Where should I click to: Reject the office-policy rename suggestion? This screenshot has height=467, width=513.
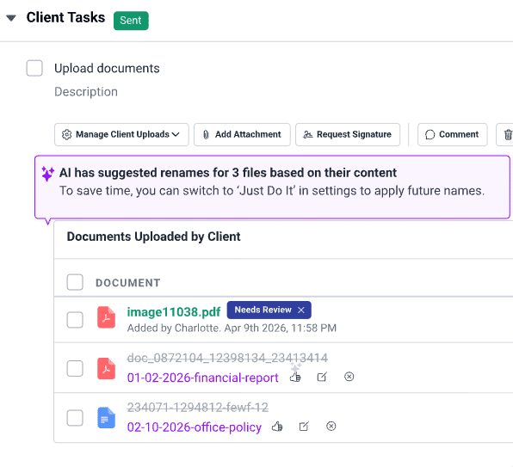tap(331, 427)
